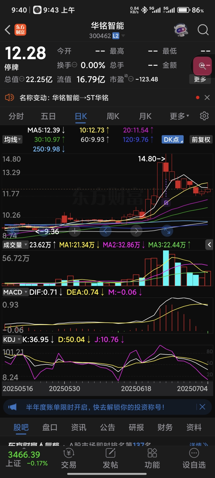
Task: Open the robot assistant avatar
Action: click(181, 30)
